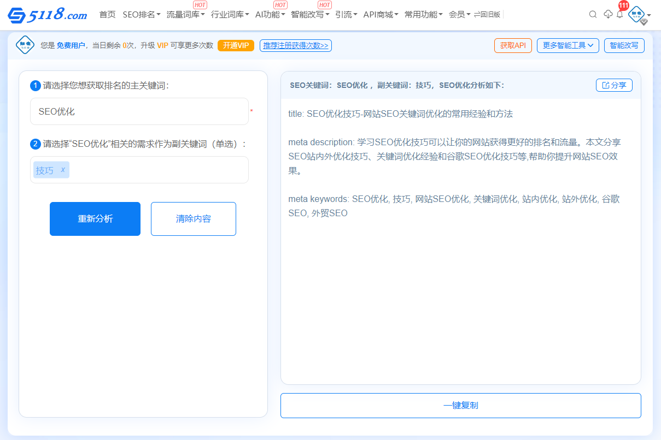Expand the 常用功能 menu
Screen dimensions: 661x440
click(424, 15)
